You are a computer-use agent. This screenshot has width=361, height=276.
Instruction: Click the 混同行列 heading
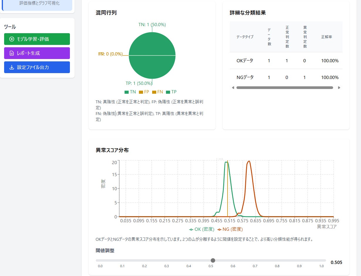point(106,13)
